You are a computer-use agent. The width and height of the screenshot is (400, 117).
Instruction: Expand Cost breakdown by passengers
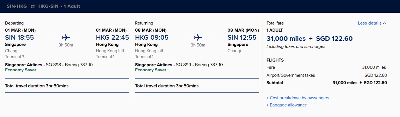point(298,98)
